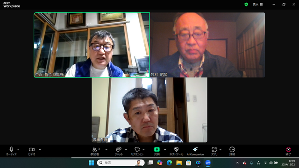Open volume control in system tray

click(x=271, y=163)
